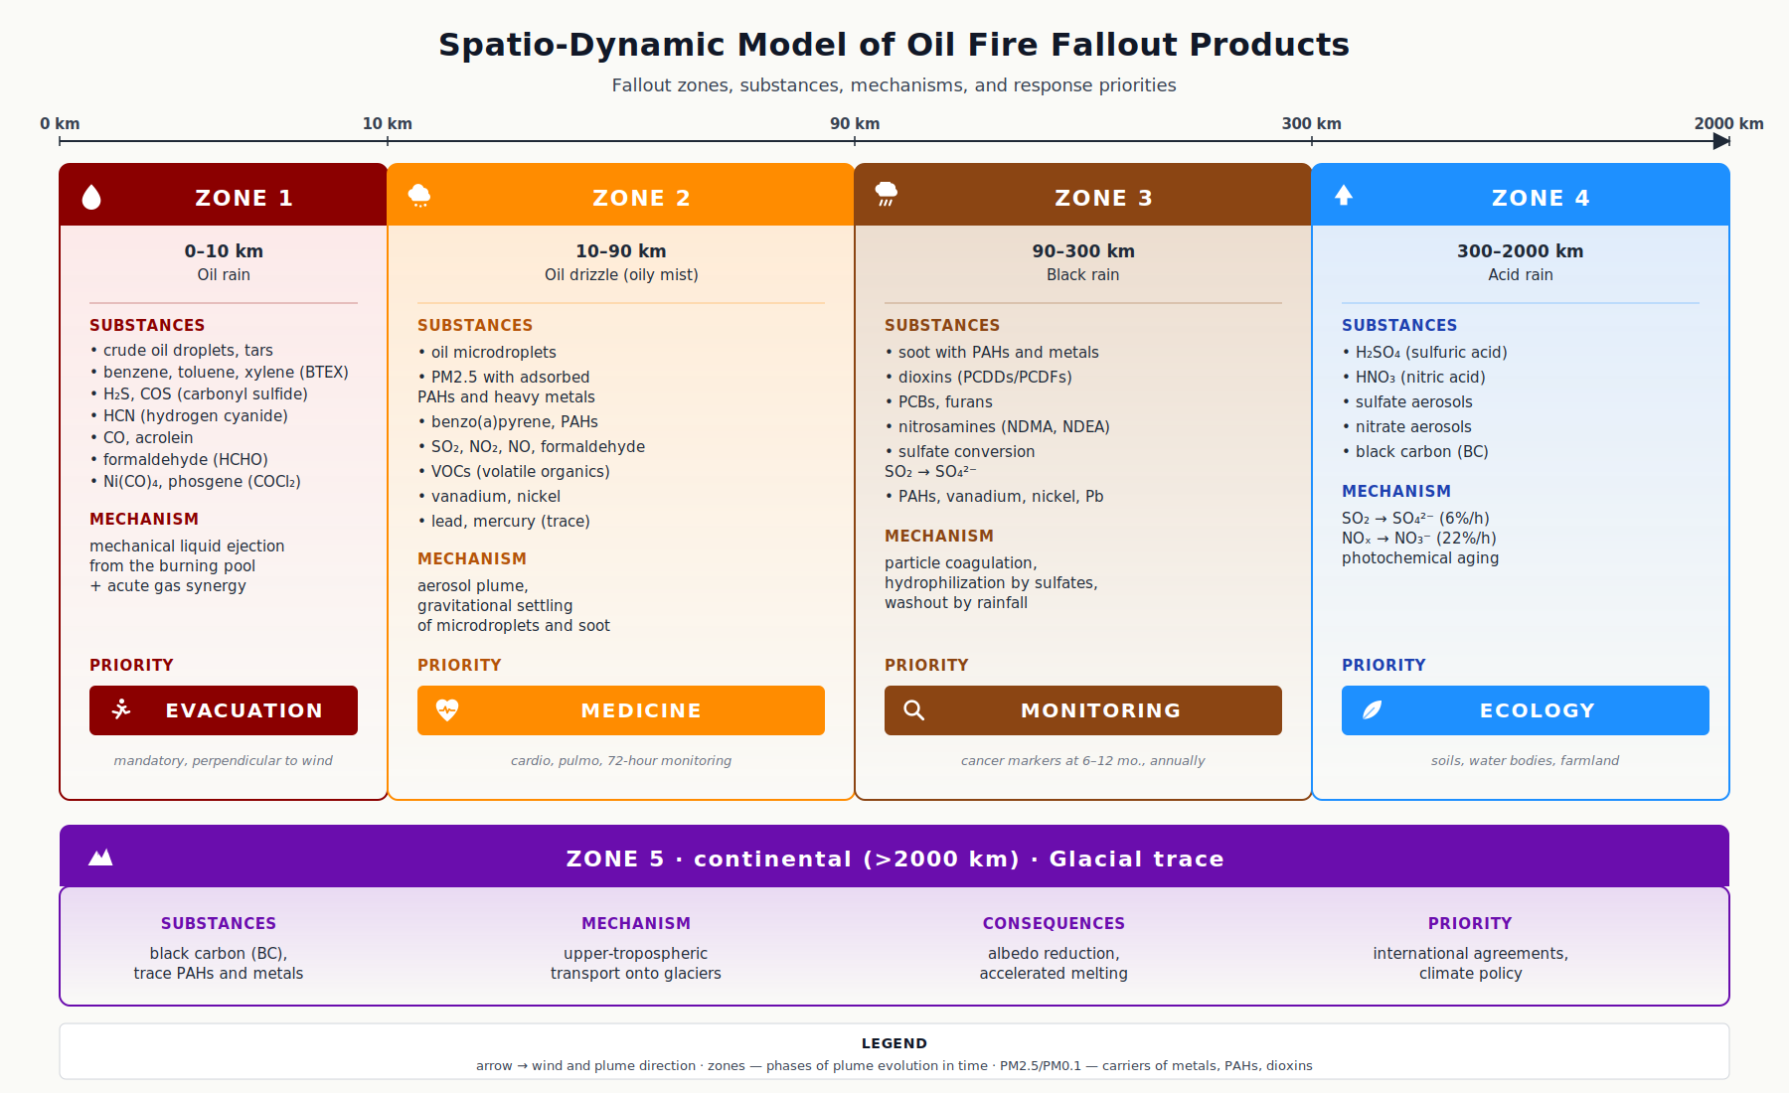1789x1093 pixels.
Task: Click 'benzo(a)pyrene, PAHs' in Zone 2
Action: 515,421
